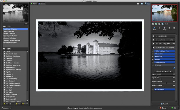Viewport: 180px width, 110px height.
Task: Confirm with the OK button
Action: click(x=173, y=108)
